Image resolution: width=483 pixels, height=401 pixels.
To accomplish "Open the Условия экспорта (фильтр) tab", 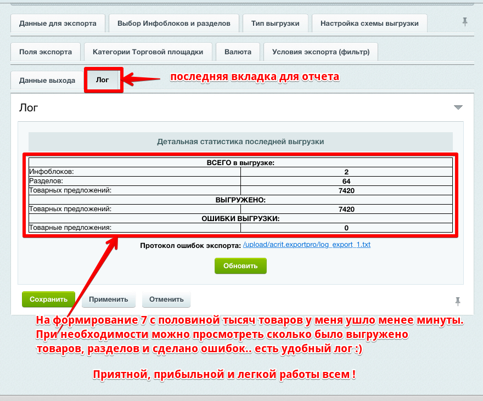I will [321, 52].
